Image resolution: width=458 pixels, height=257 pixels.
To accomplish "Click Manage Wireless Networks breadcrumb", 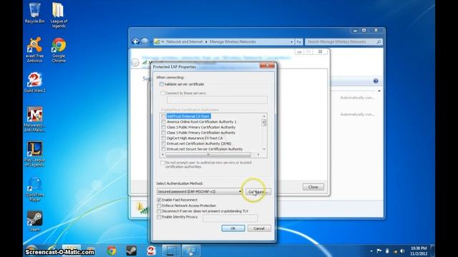I will tap(233, 42).
